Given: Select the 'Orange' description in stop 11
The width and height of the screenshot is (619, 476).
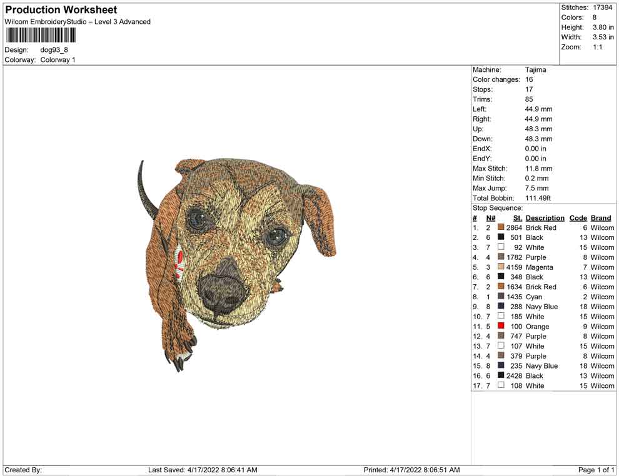Looking at the screenshot, I should (537, 326).
